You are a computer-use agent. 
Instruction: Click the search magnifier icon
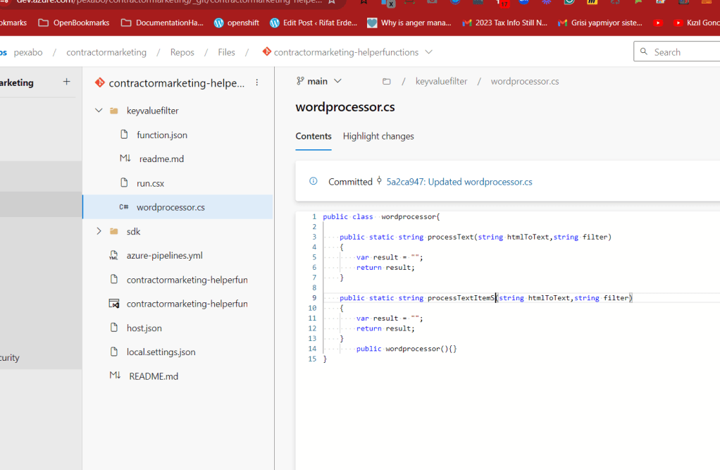click(x=644, y=51)
